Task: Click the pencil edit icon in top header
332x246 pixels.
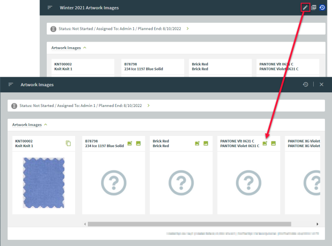Action: (x=305, y=8)
